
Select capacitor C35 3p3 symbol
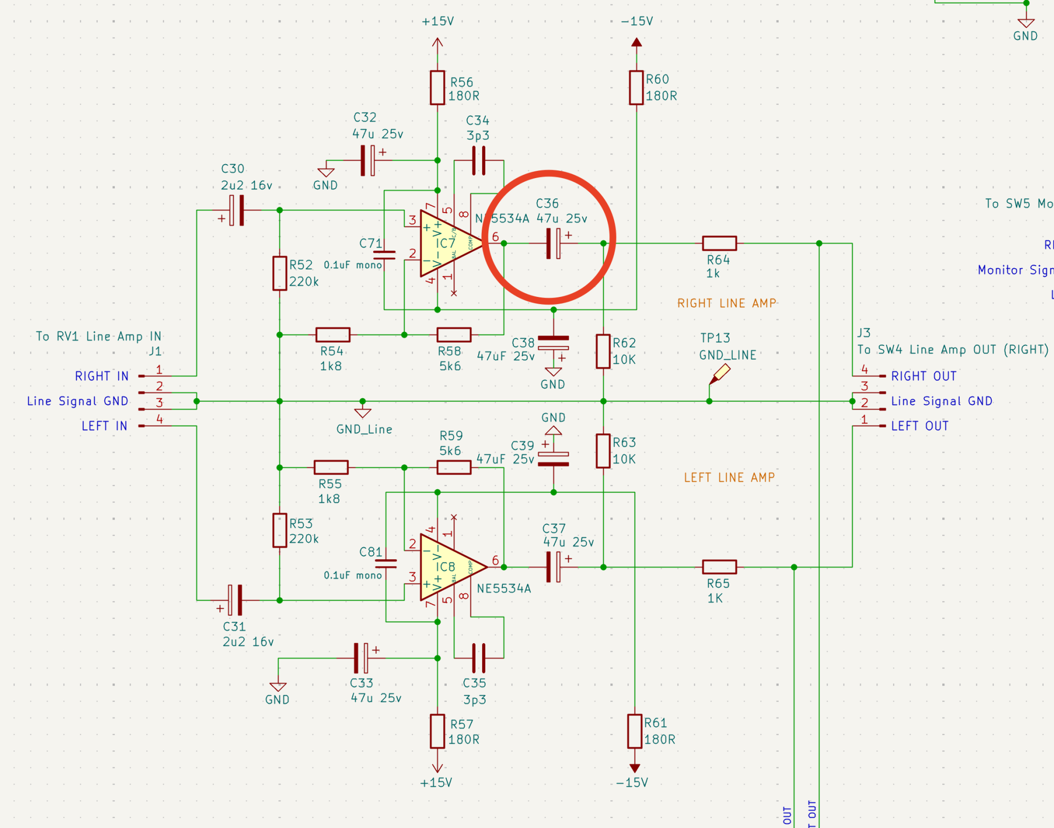[x=479, y=658]
